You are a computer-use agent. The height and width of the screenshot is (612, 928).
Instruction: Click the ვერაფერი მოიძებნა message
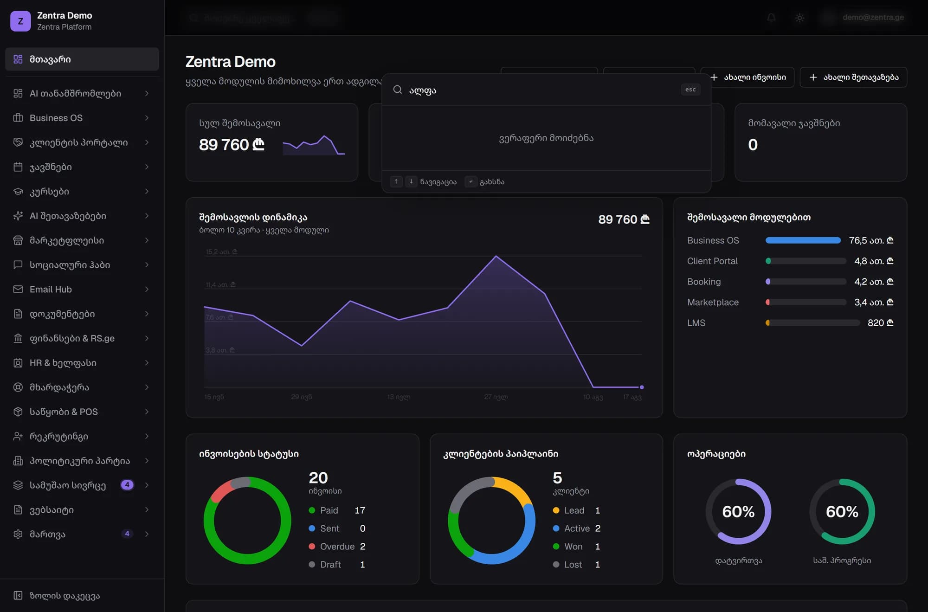click(546, 138)
